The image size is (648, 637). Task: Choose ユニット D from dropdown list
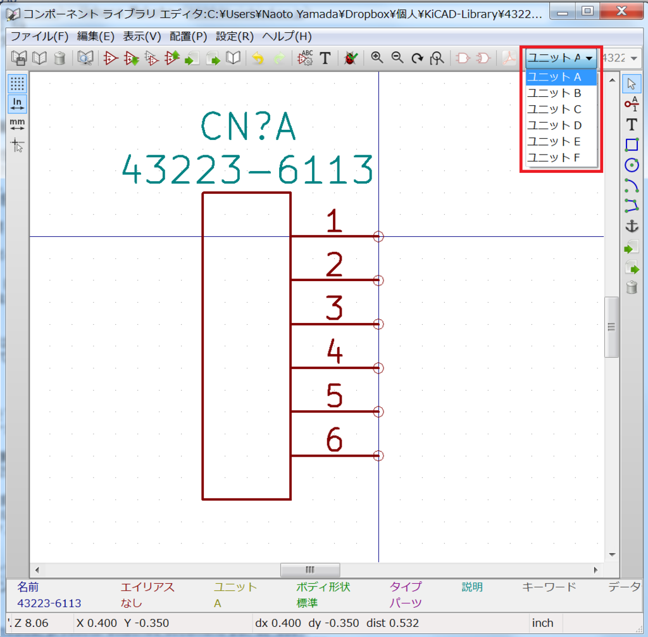[x=561, y=125]
